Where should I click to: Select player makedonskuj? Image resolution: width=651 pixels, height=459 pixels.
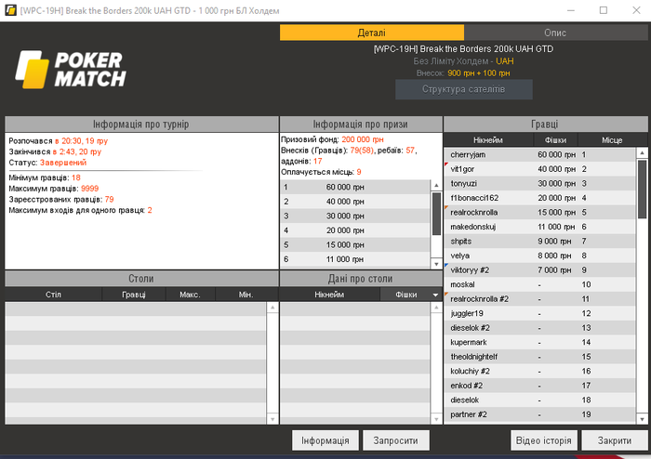(539, 227)
